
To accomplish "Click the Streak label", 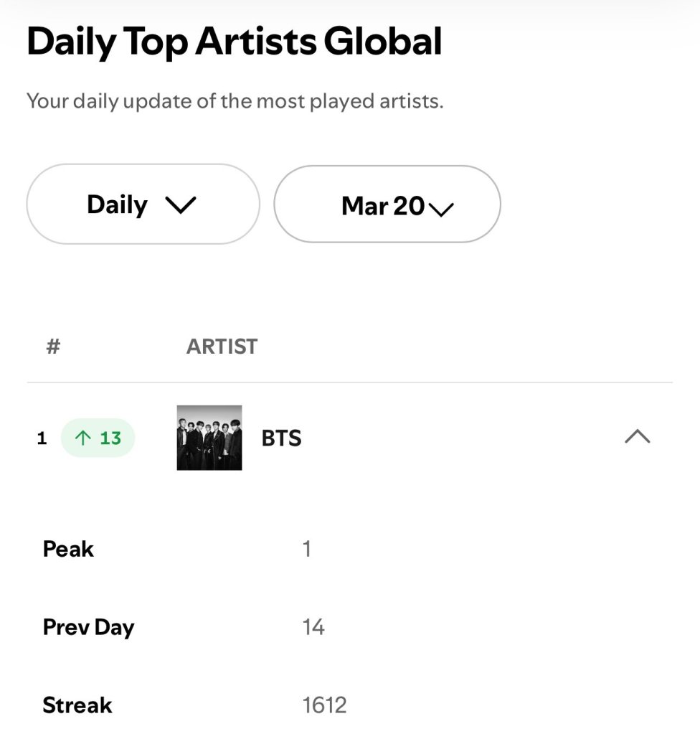I will (77, 705).
